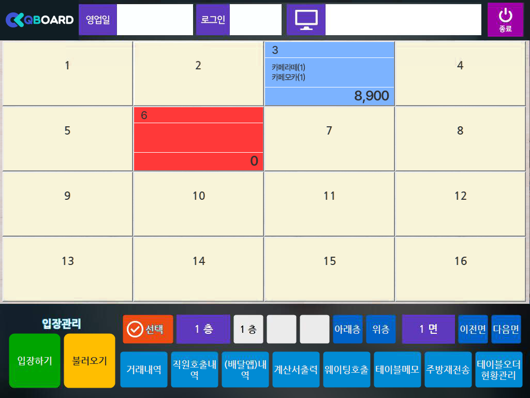Click the monitor display icon
The image size is (530, 398).
(306, 20)
